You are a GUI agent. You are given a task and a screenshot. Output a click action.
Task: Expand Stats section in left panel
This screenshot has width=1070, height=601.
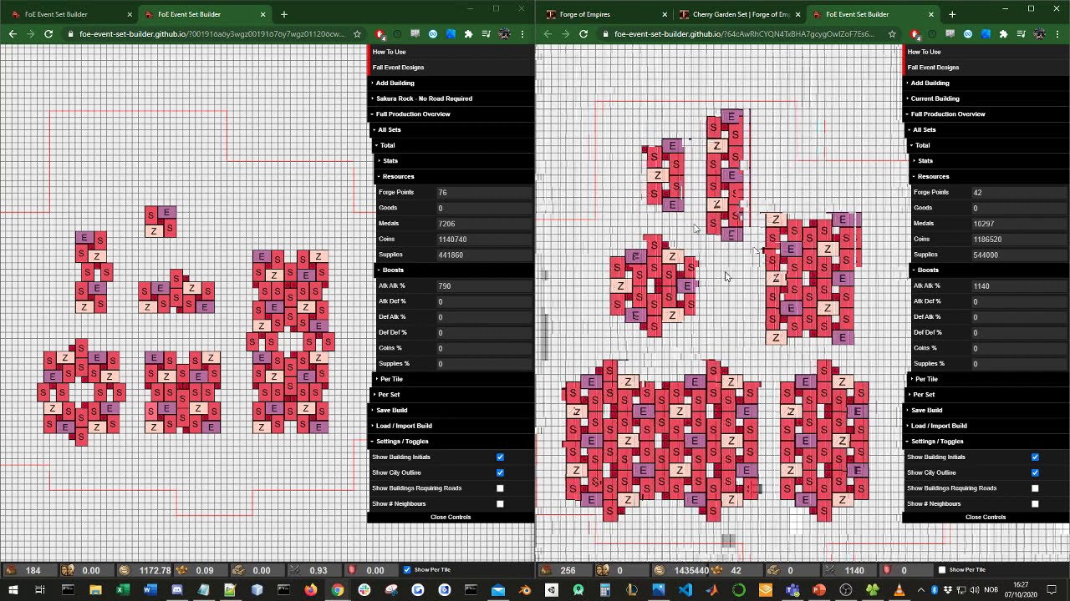click(455, 160)
